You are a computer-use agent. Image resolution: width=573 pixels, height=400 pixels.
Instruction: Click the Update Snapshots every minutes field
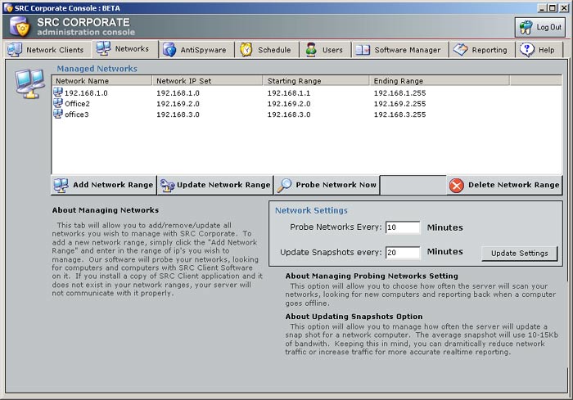click(x=403, y=253)
